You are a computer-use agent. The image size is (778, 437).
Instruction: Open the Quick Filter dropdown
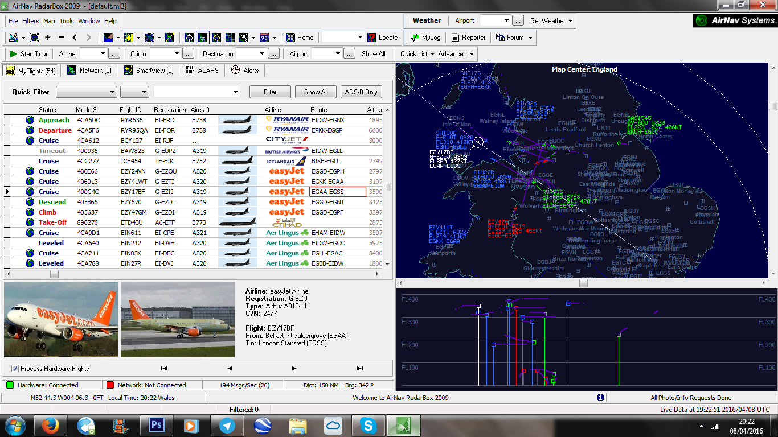[86, 92]
